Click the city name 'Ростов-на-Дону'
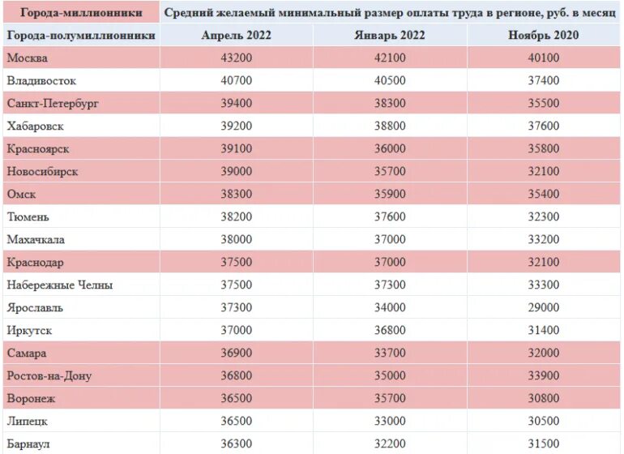Screen dimensions: 624x454 [x=49, y=375]
